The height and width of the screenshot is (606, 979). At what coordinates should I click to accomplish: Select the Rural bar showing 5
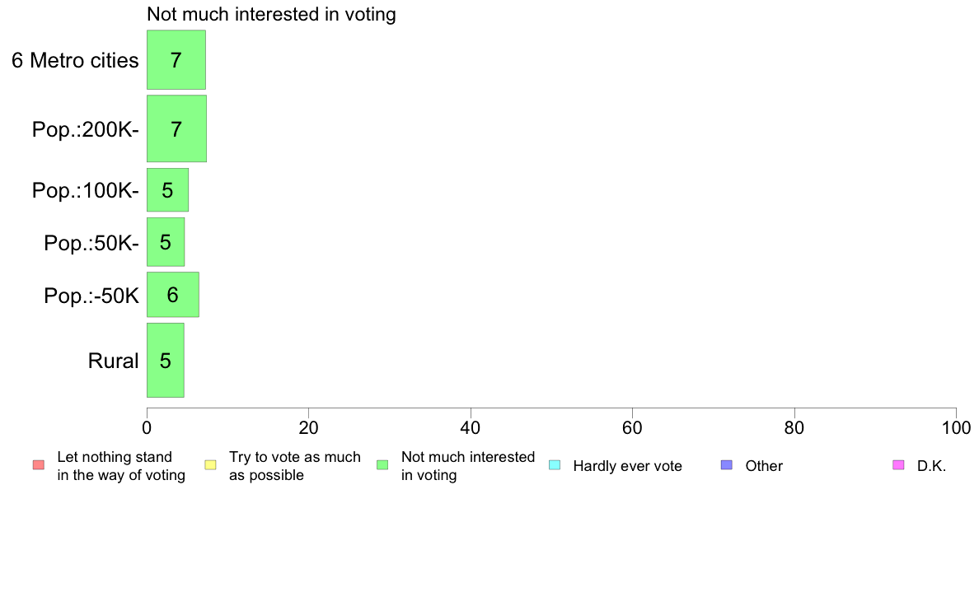166,360
